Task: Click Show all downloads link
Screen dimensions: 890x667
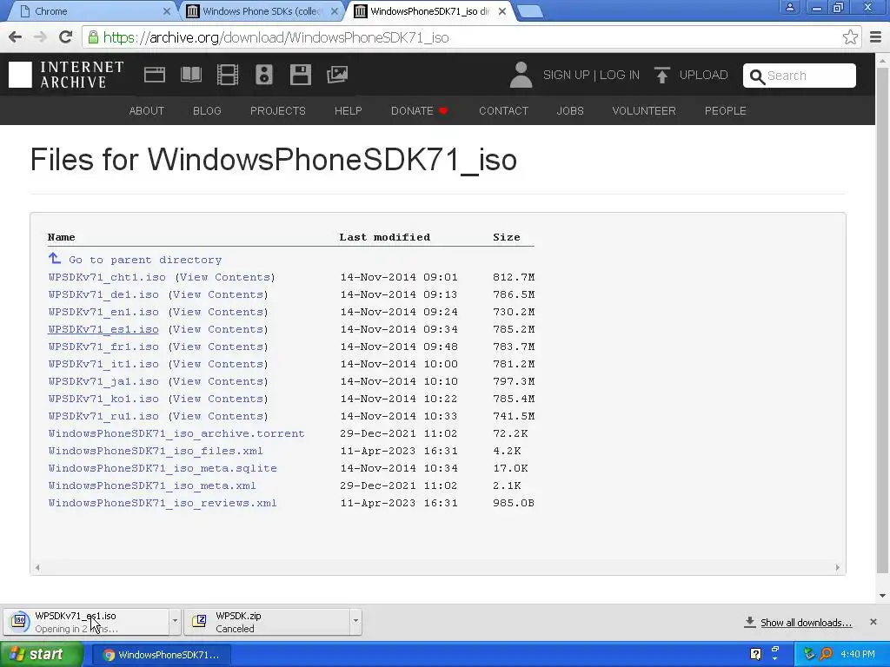Action: [x=806, y=623]
